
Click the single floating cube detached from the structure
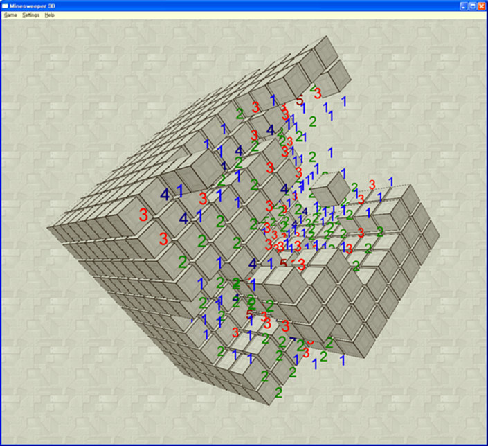330,189
